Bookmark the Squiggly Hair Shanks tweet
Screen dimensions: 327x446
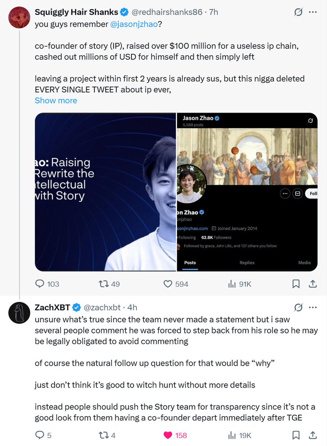tap(296, 284)
